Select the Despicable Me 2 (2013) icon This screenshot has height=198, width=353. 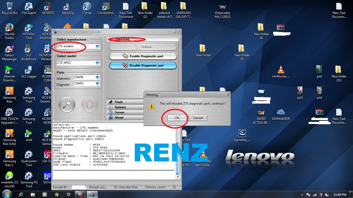coord(222,11)
